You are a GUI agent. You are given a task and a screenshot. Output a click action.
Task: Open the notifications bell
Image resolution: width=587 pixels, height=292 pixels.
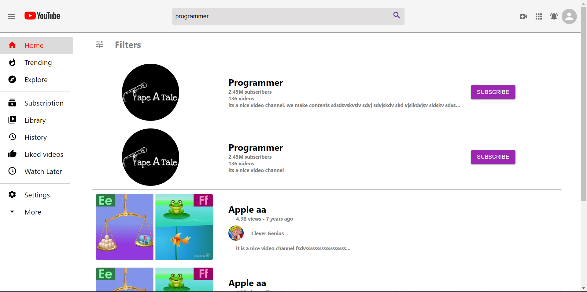point(554,16)
